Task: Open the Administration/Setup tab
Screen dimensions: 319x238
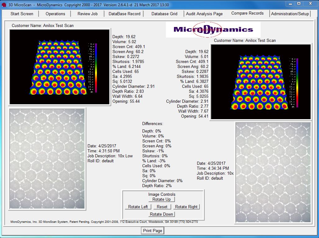Action: coord(290,14)
